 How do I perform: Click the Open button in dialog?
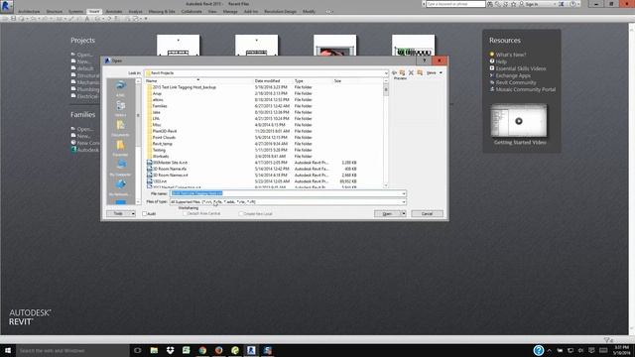click(x=387, y=214)
